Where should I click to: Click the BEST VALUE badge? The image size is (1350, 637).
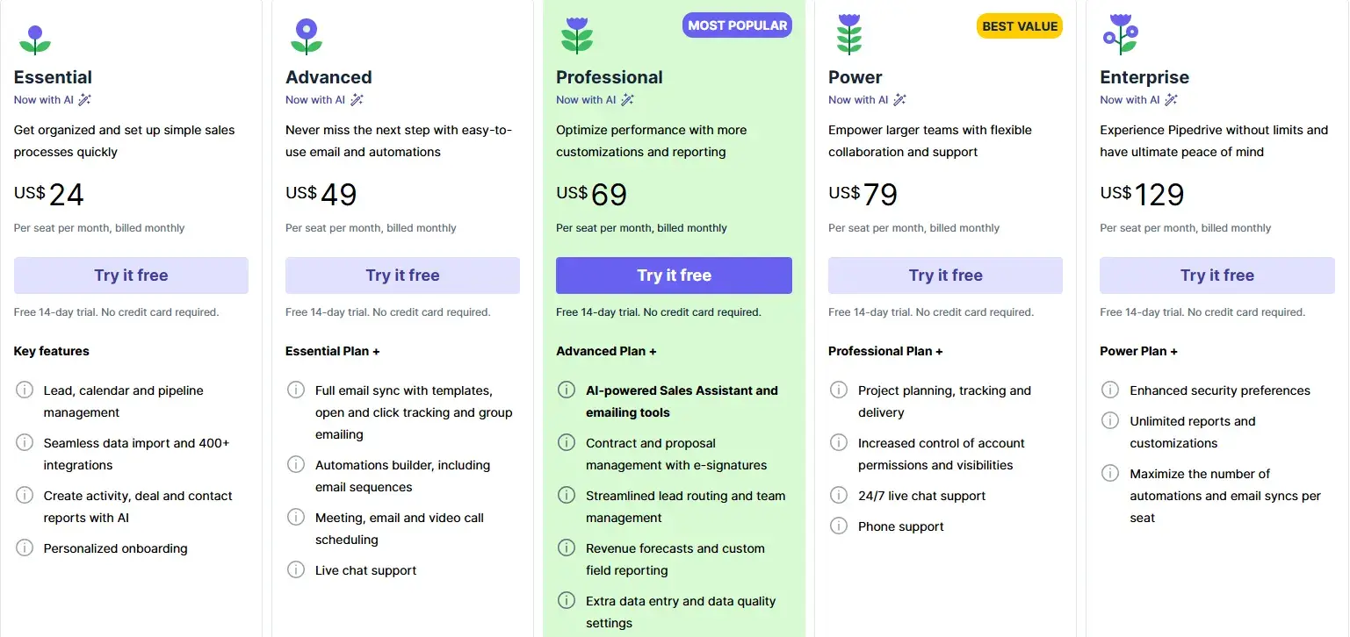click(1020, 25)
